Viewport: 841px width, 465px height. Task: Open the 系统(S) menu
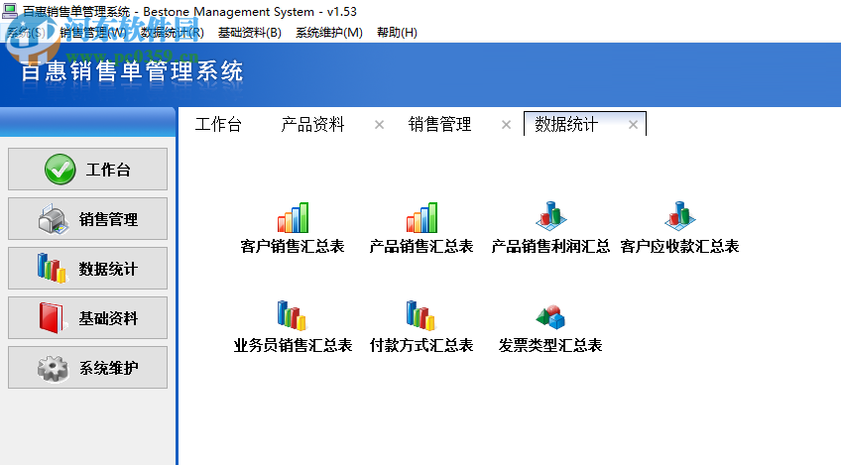(26, 33)
